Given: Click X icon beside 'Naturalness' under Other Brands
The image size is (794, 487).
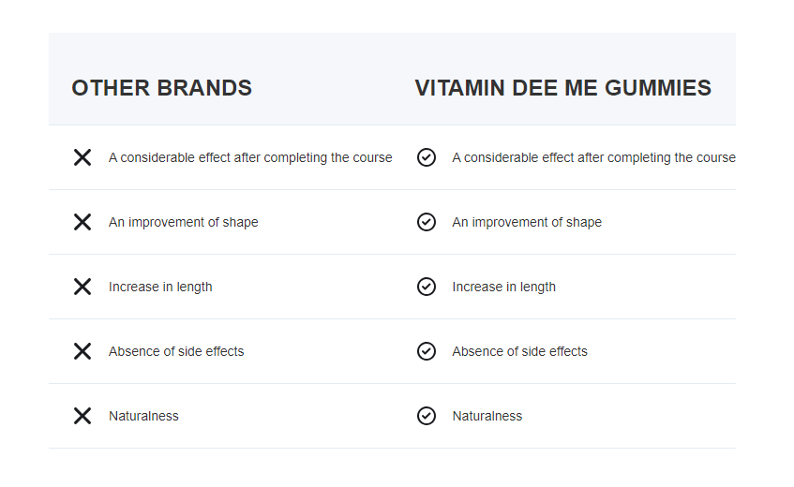Looking at the screenshot, I should tap(82, 416).
